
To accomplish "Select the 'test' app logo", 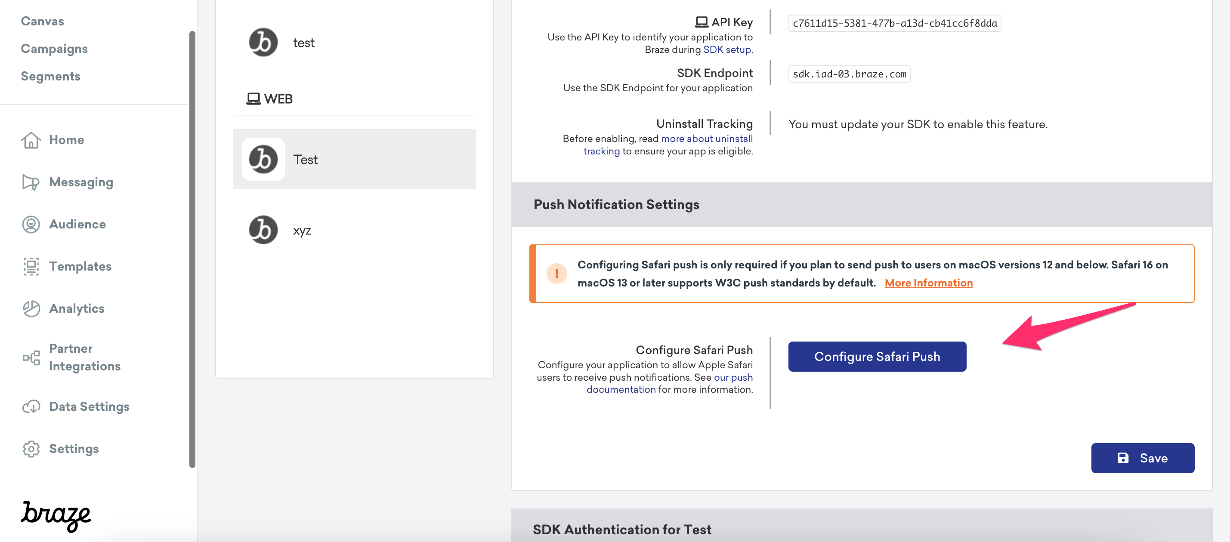I will pos(263,43).
